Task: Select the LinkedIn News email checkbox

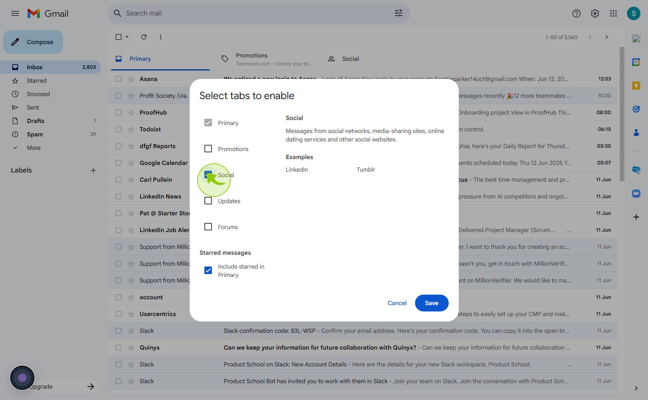Action: point(119,196)
